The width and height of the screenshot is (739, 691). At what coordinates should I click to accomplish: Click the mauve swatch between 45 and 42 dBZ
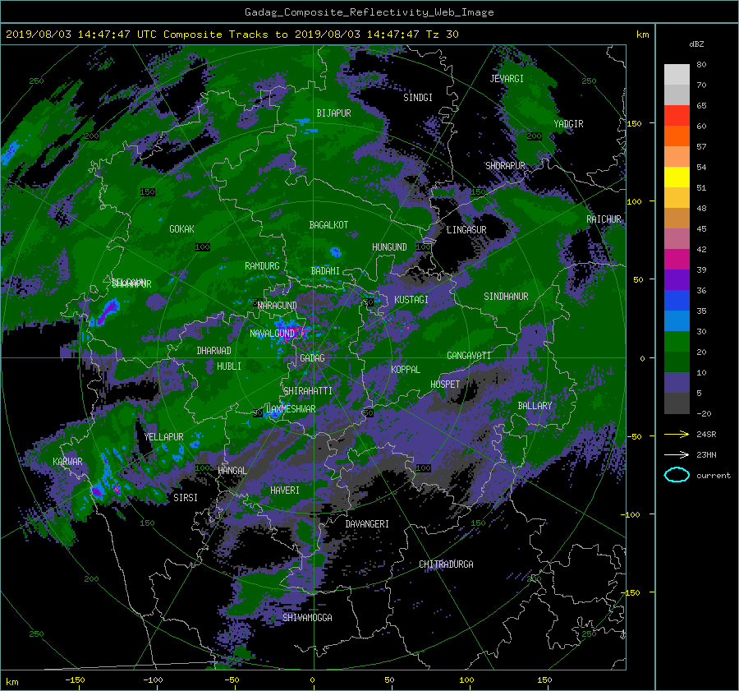[677, 239]
